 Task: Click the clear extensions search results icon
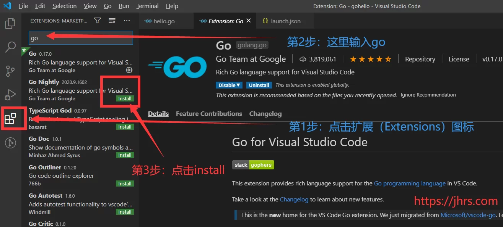[x=112, y=20]
